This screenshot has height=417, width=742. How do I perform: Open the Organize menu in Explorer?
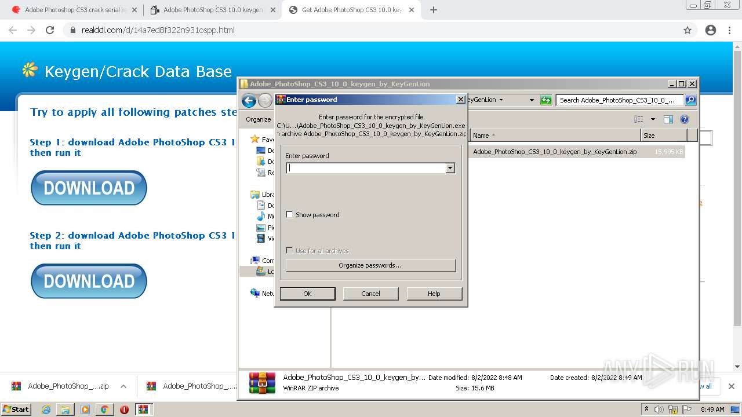(259, 119)
